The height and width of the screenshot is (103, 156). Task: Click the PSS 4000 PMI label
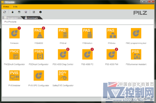coord(112,64)
